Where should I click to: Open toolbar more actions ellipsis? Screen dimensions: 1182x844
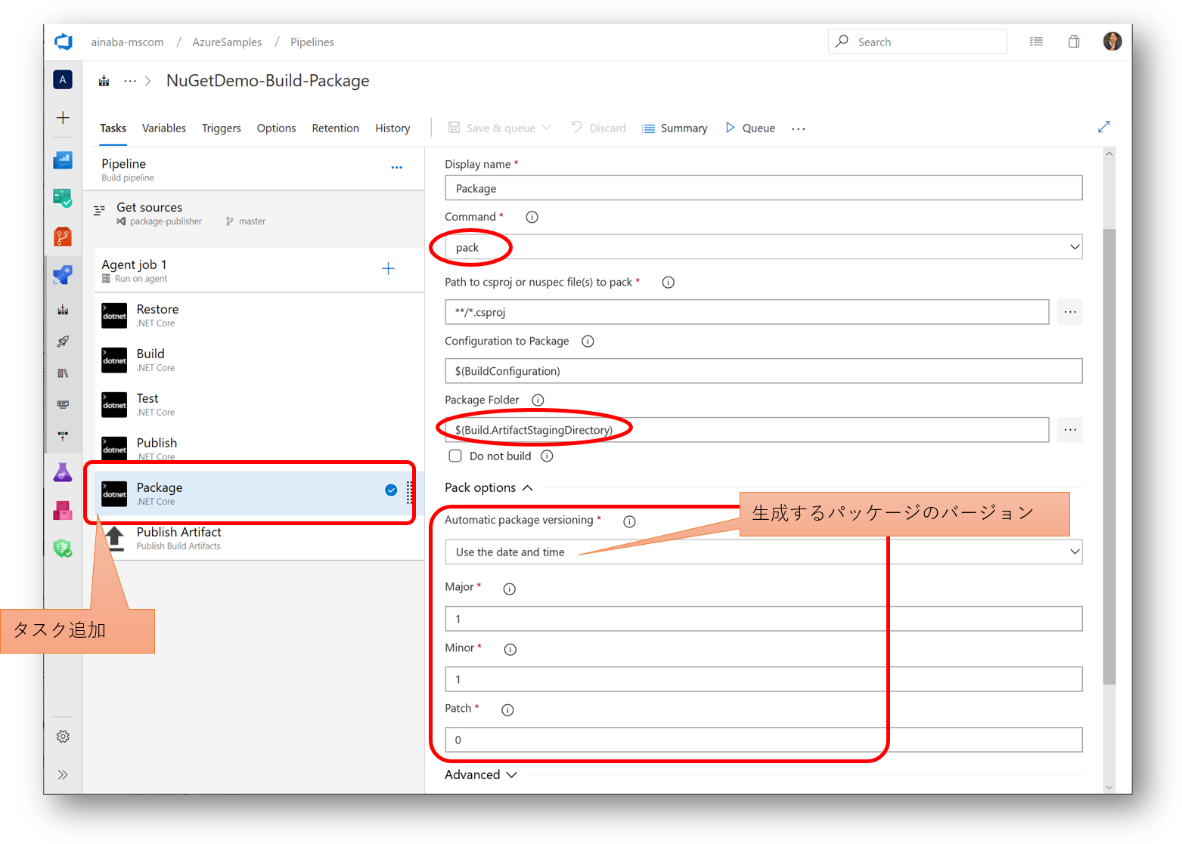click(x=799, y=128)
